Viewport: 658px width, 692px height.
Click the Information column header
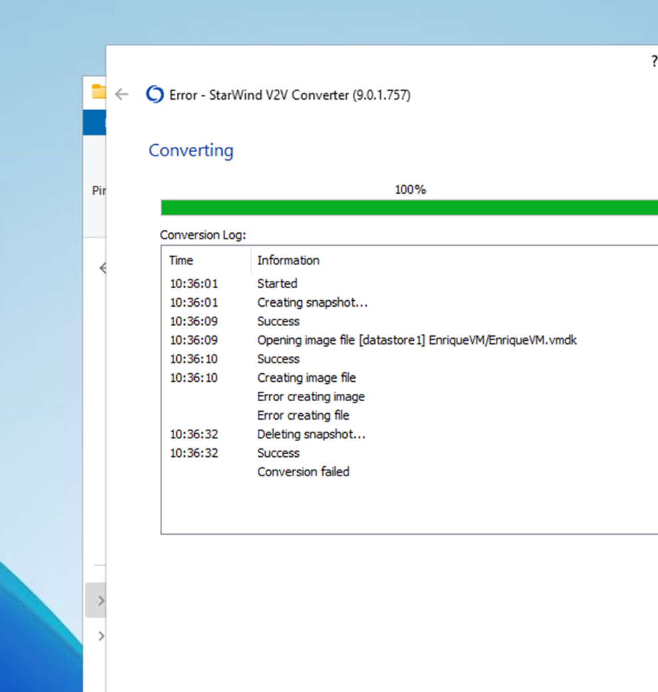(x=288, y=260)
